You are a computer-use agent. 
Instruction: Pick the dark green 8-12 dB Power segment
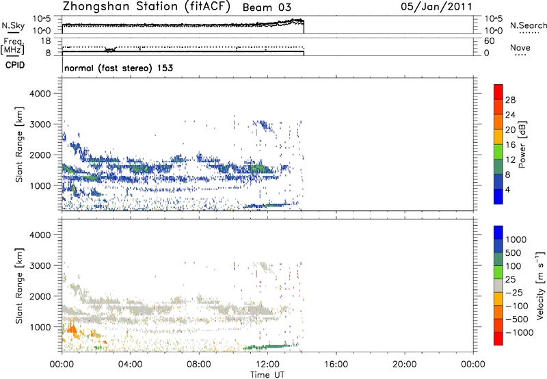tap(498, 167)
